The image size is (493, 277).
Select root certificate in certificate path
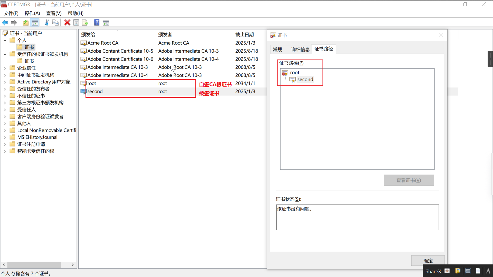(x=295, y=72)
